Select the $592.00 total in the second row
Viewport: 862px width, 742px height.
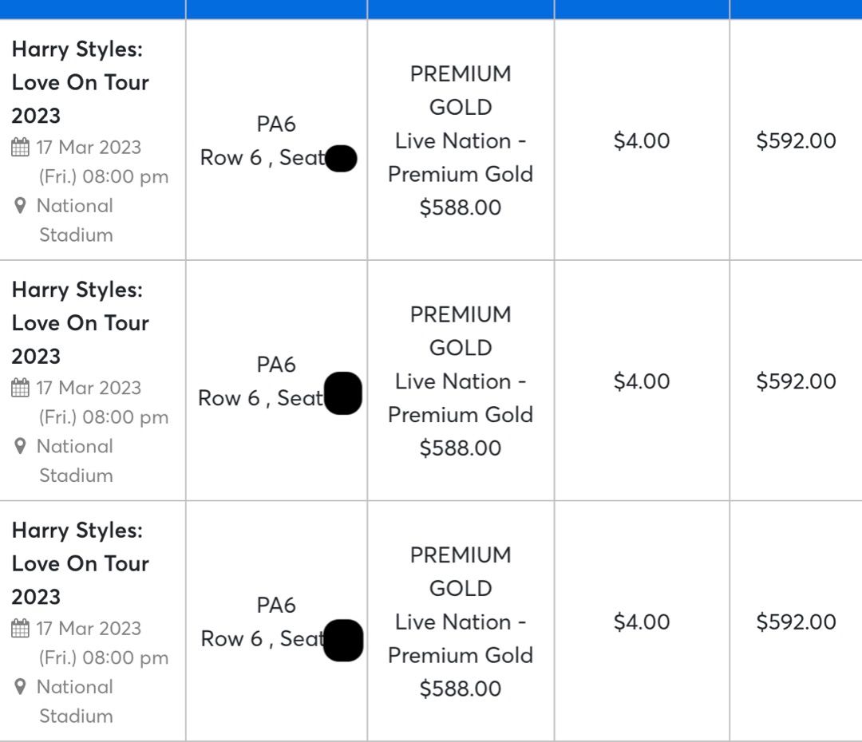point(796,381)
